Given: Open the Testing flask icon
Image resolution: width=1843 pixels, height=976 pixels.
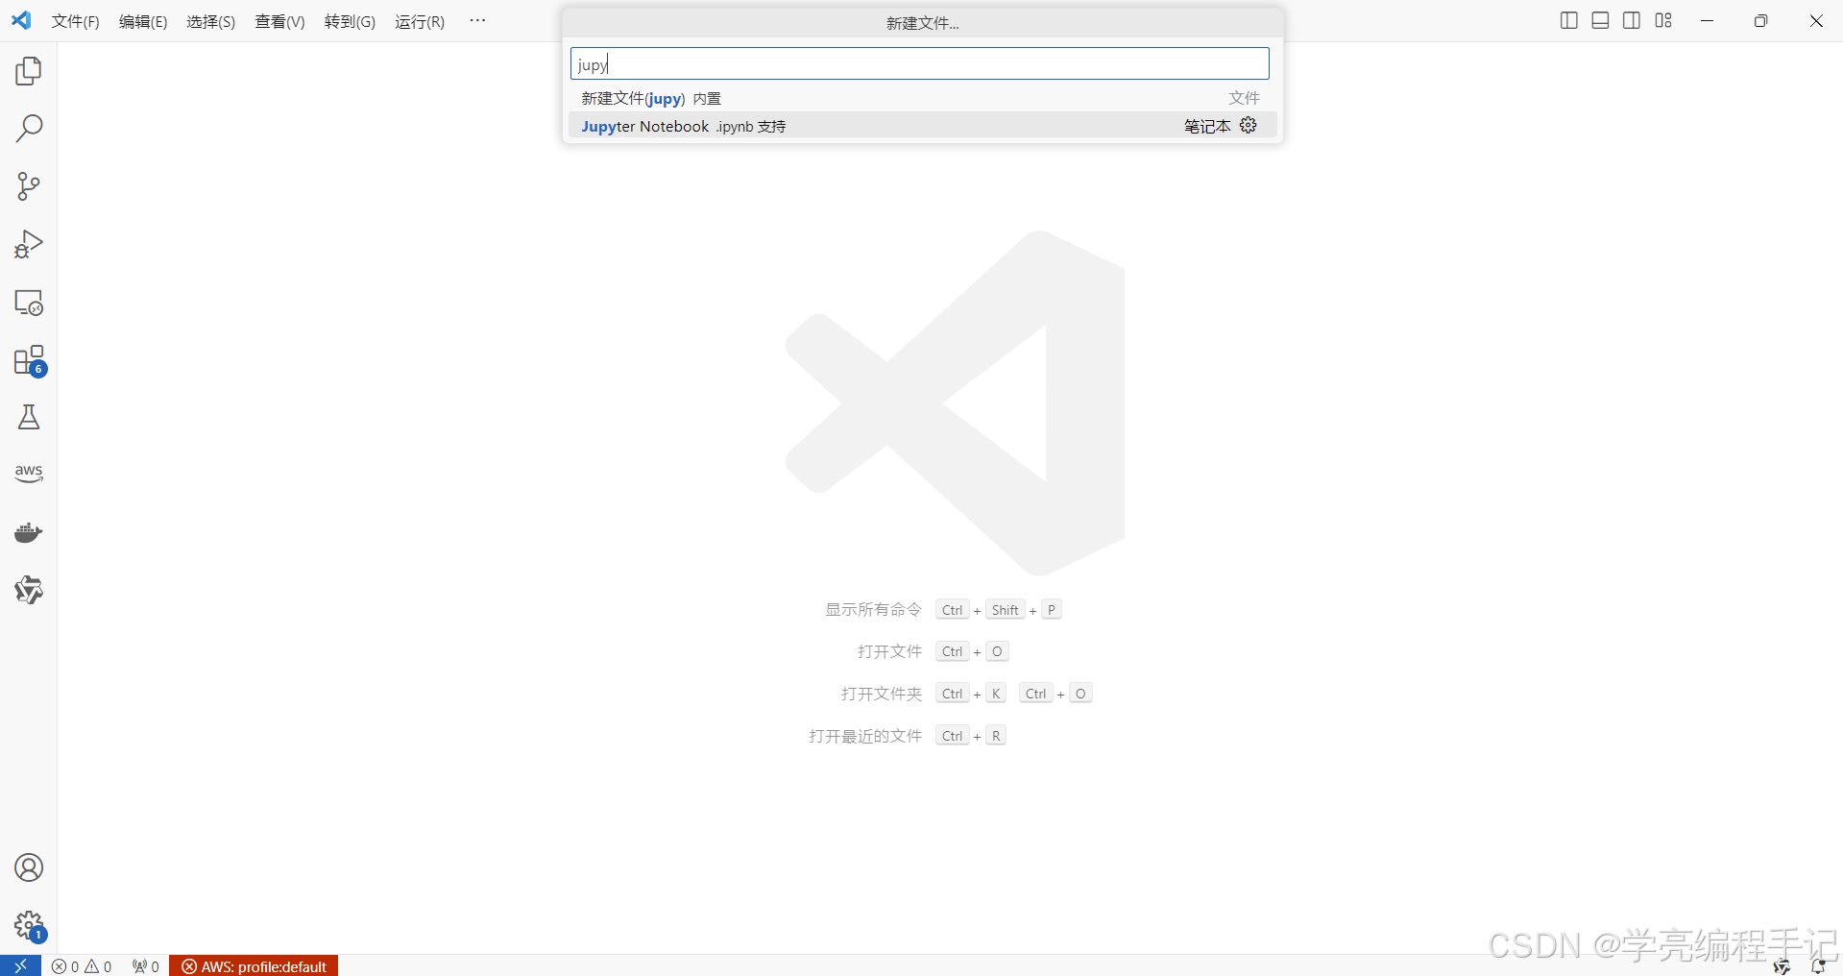Looking at the screenshot, I should pos(29,417).
